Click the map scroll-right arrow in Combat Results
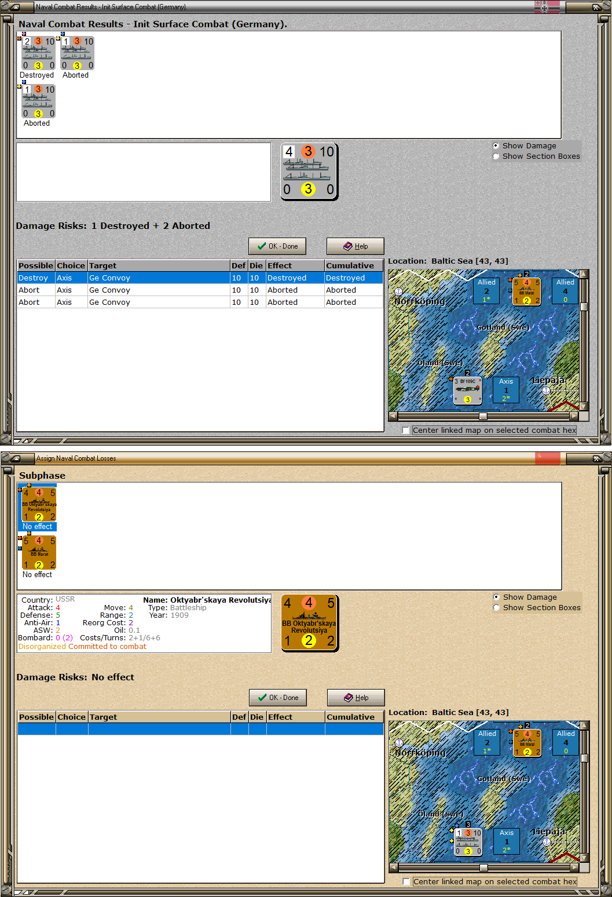This screenshot has width=612, height=897. (574, 416)
